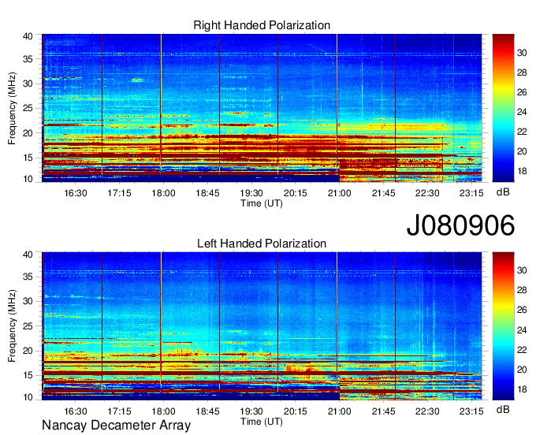Click the 18 dB label on the upper colorbar

pos(522,171)
